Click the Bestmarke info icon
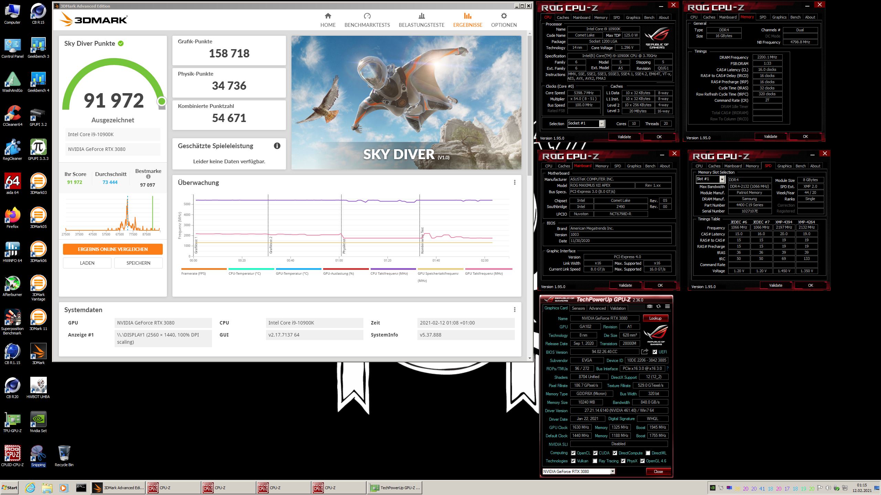Viewport: 881px width, 495px height. click(148, 177)
